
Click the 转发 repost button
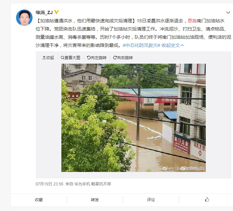(x=95, y=200)
